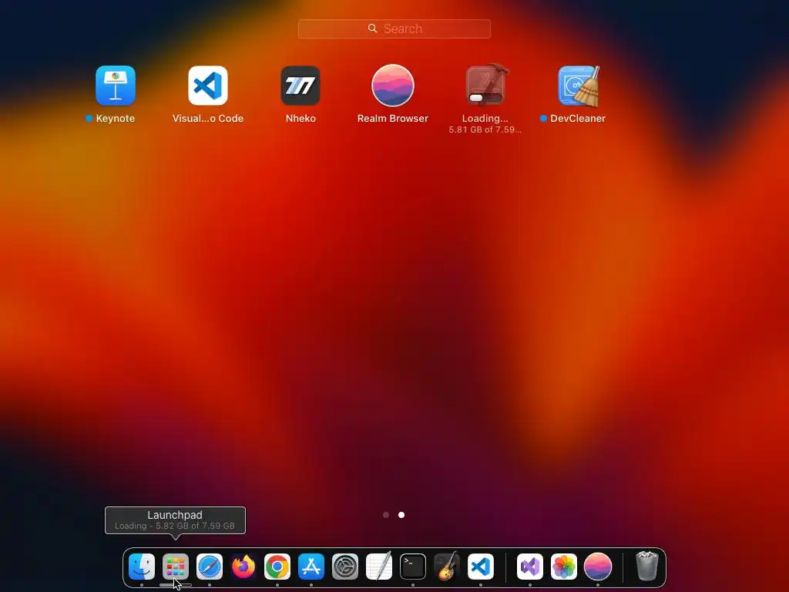
Task: Open Firefox from the Dock
Action: click(x=243, y=567)
